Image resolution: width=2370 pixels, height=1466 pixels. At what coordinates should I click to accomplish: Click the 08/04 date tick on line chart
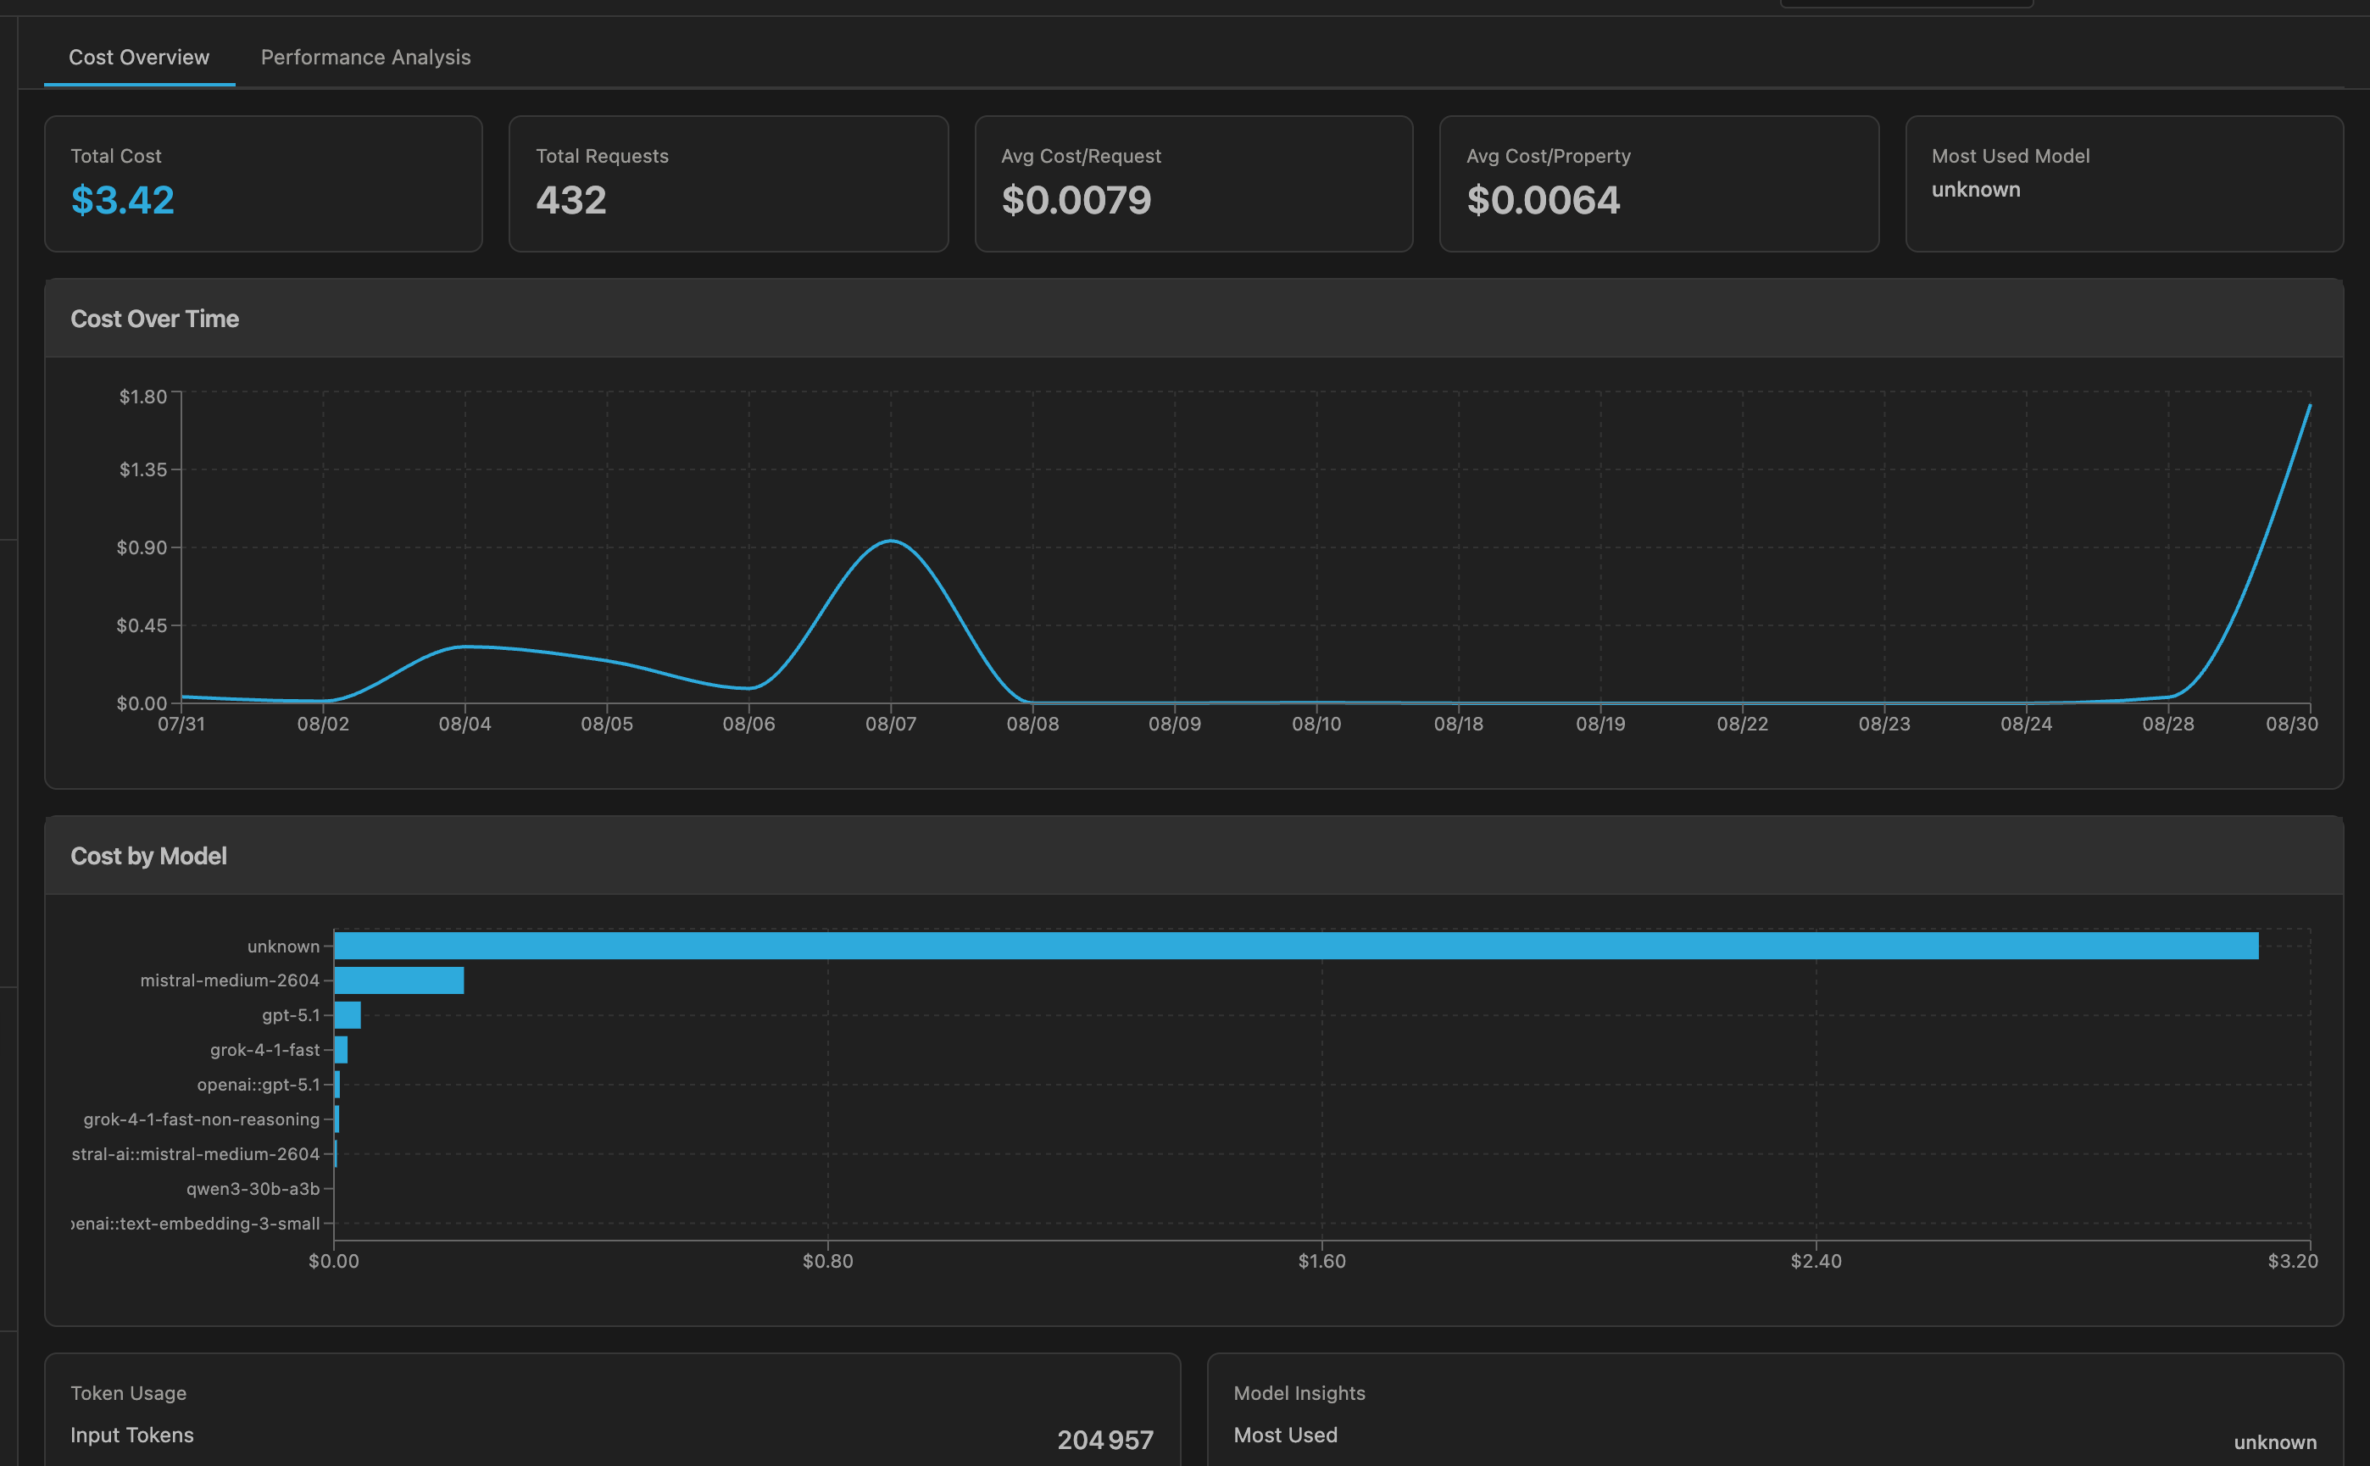(465, 725)
